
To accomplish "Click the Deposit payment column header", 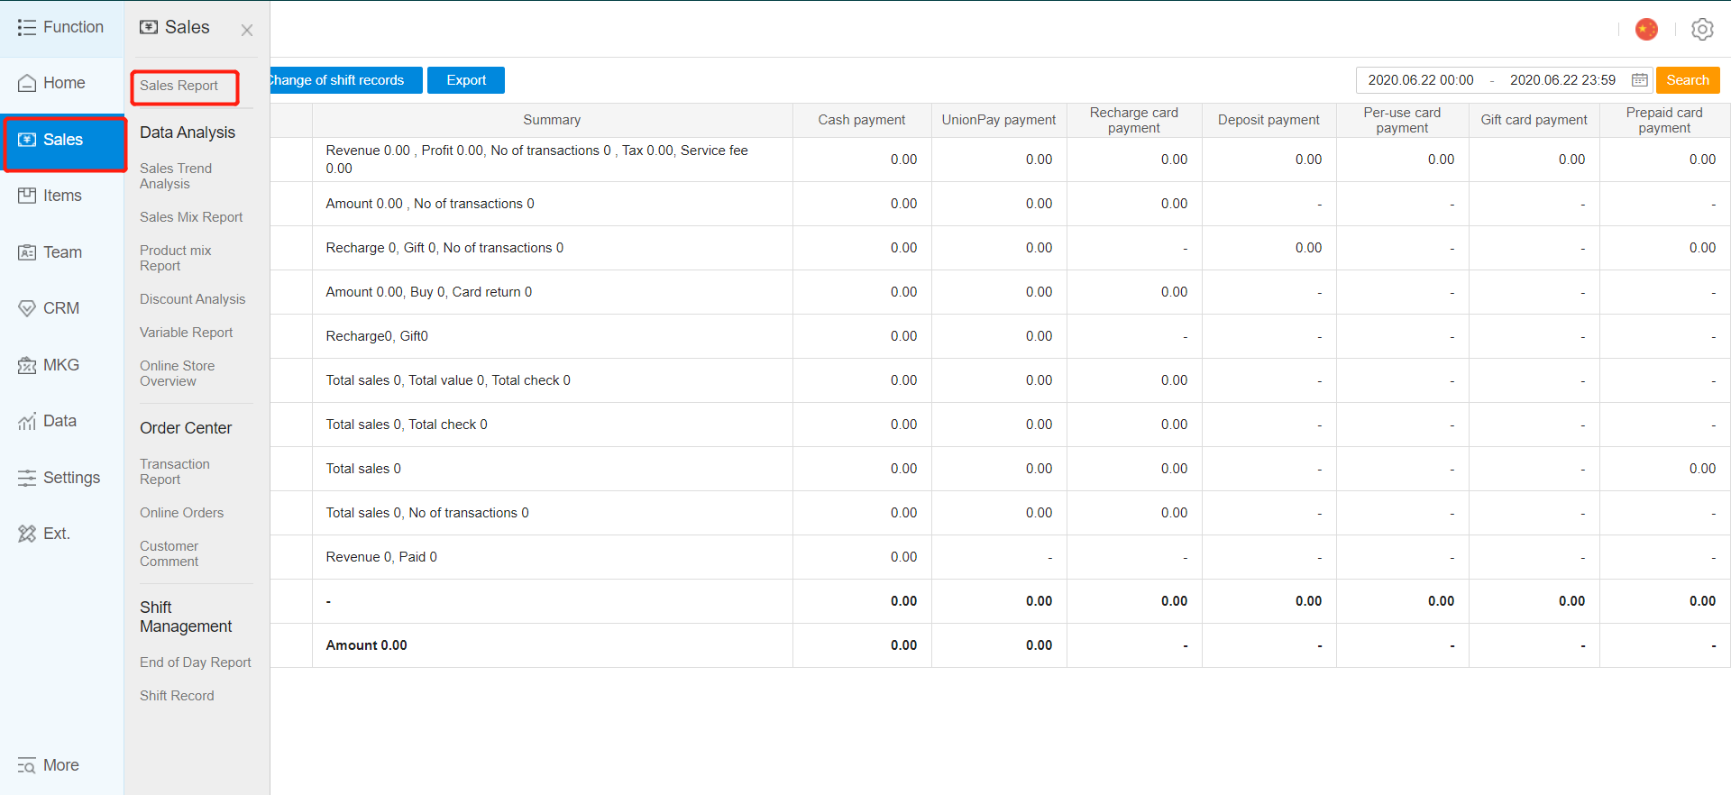I will [x=1268, y=120].
